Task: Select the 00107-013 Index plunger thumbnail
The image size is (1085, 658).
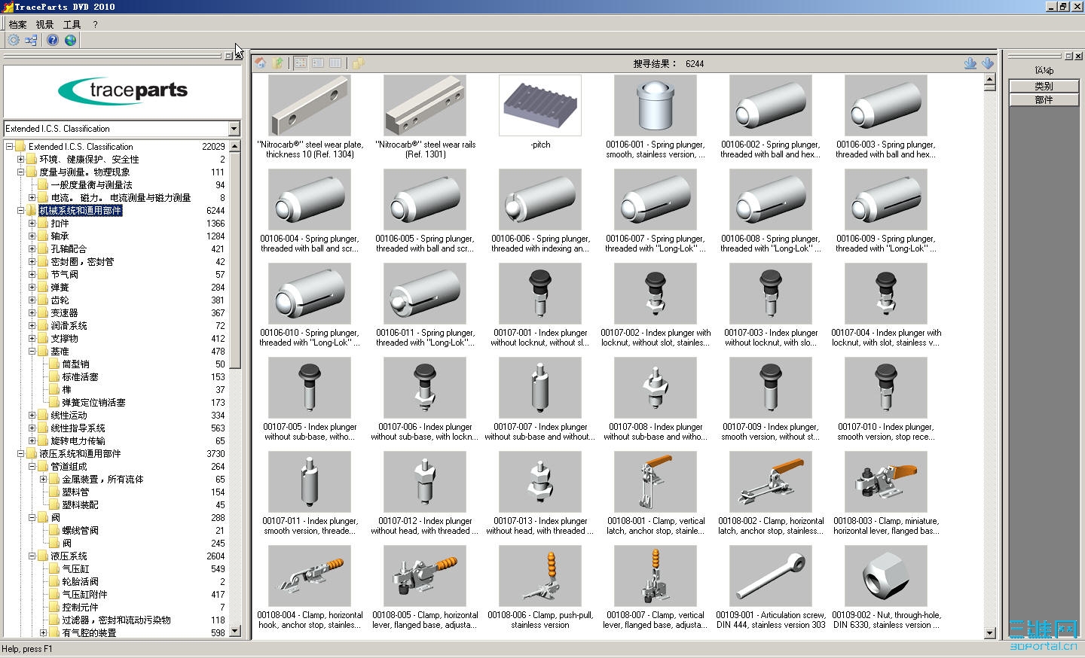Action: click(540, 482)
